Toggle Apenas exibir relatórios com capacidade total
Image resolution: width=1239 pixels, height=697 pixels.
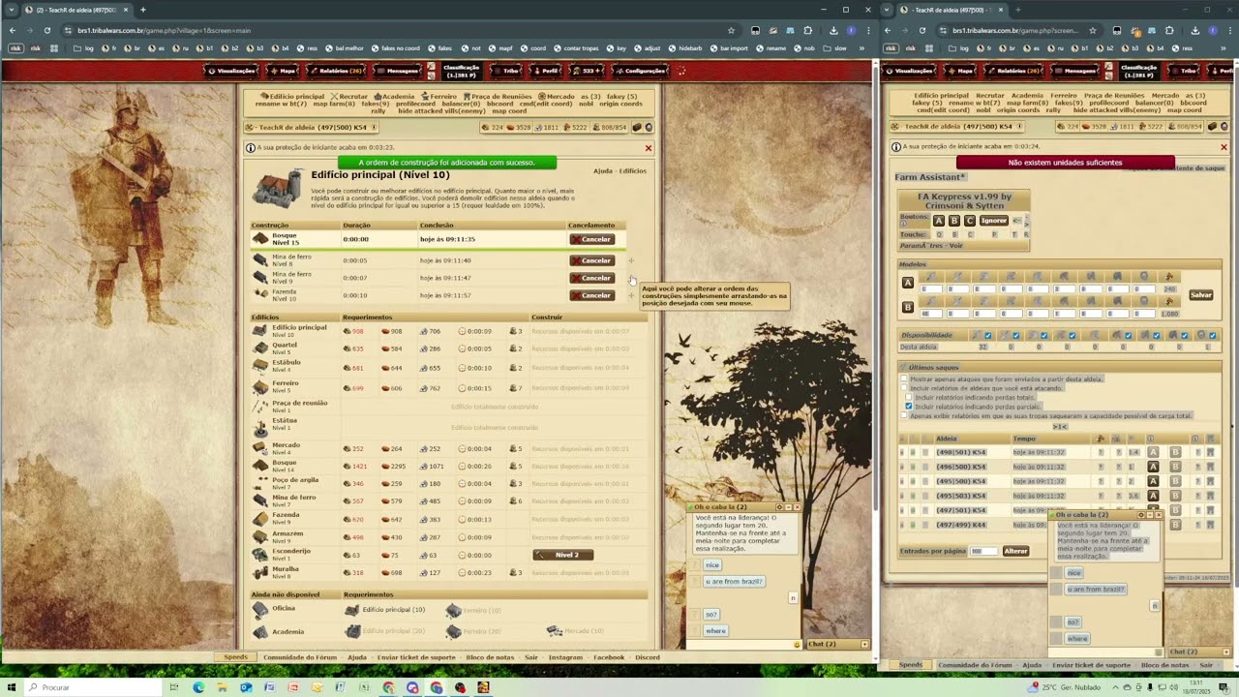pos(904,415)
